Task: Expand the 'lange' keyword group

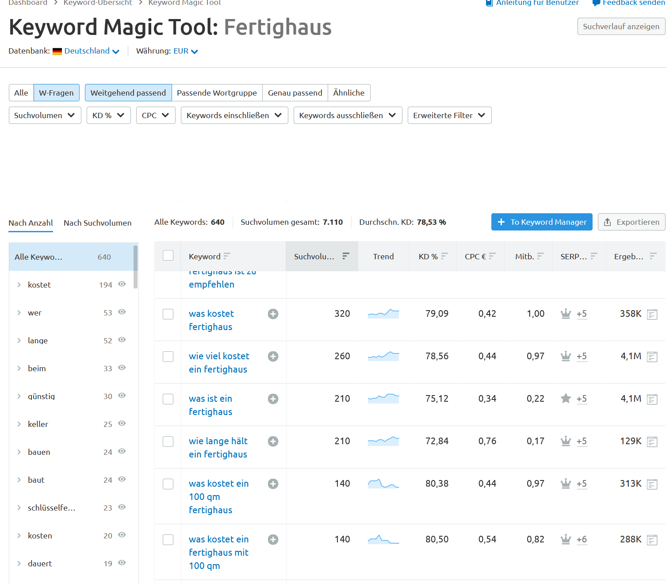Action: 19,341
